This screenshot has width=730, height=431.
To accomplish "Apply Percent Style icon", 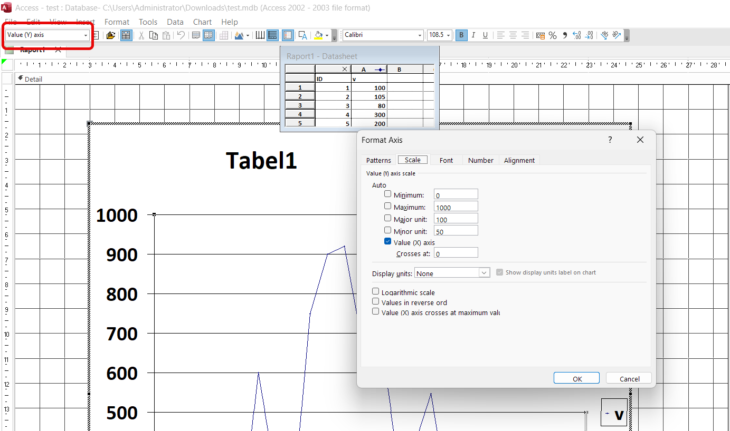I will click(x=553, y=35).
